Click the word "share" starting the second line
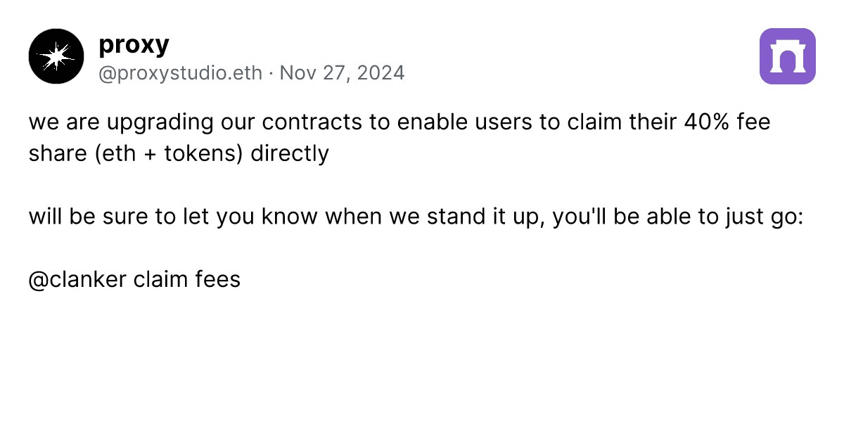Viewport: 844px width, 443px height. pos(55,153)
